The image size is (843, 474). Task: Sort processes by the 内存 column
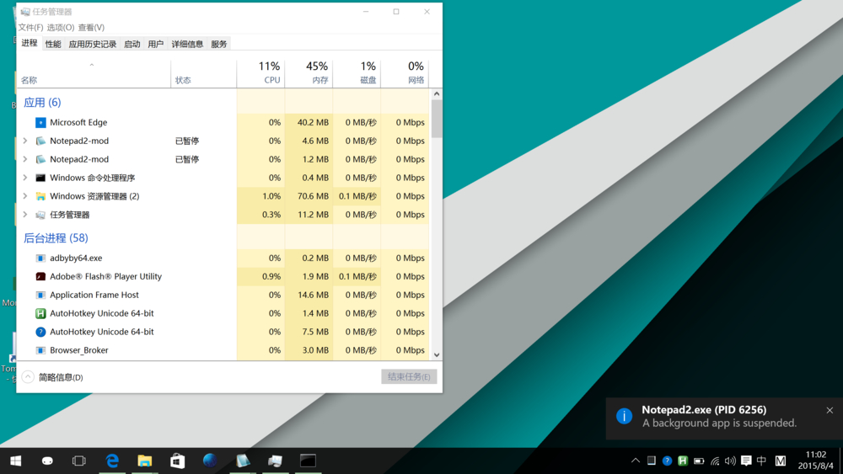309,72
